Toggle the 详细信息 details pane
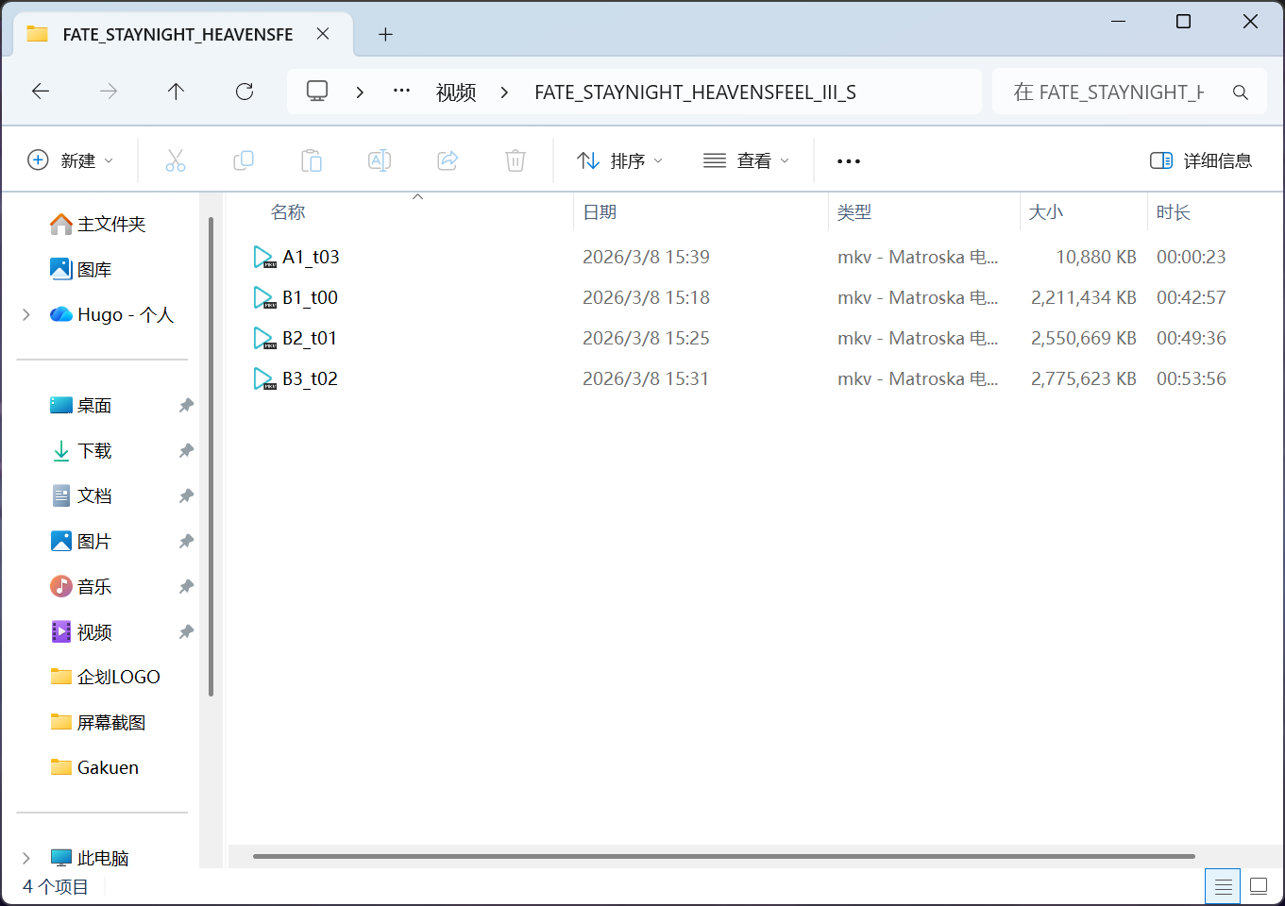The height and width of the screenshot is (906, 1285). (x=1201, y=160)
